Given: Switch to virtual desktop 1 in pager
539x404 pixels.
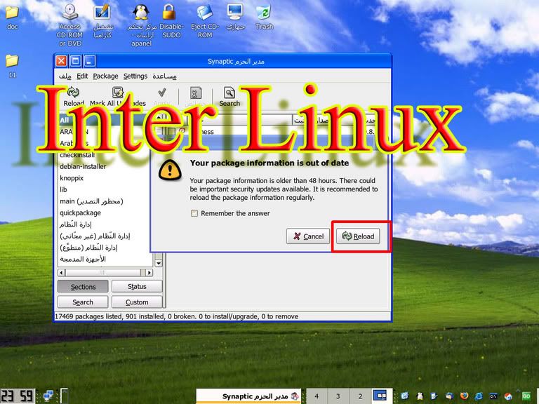Looking at the screenshot, I should point(381,396).
